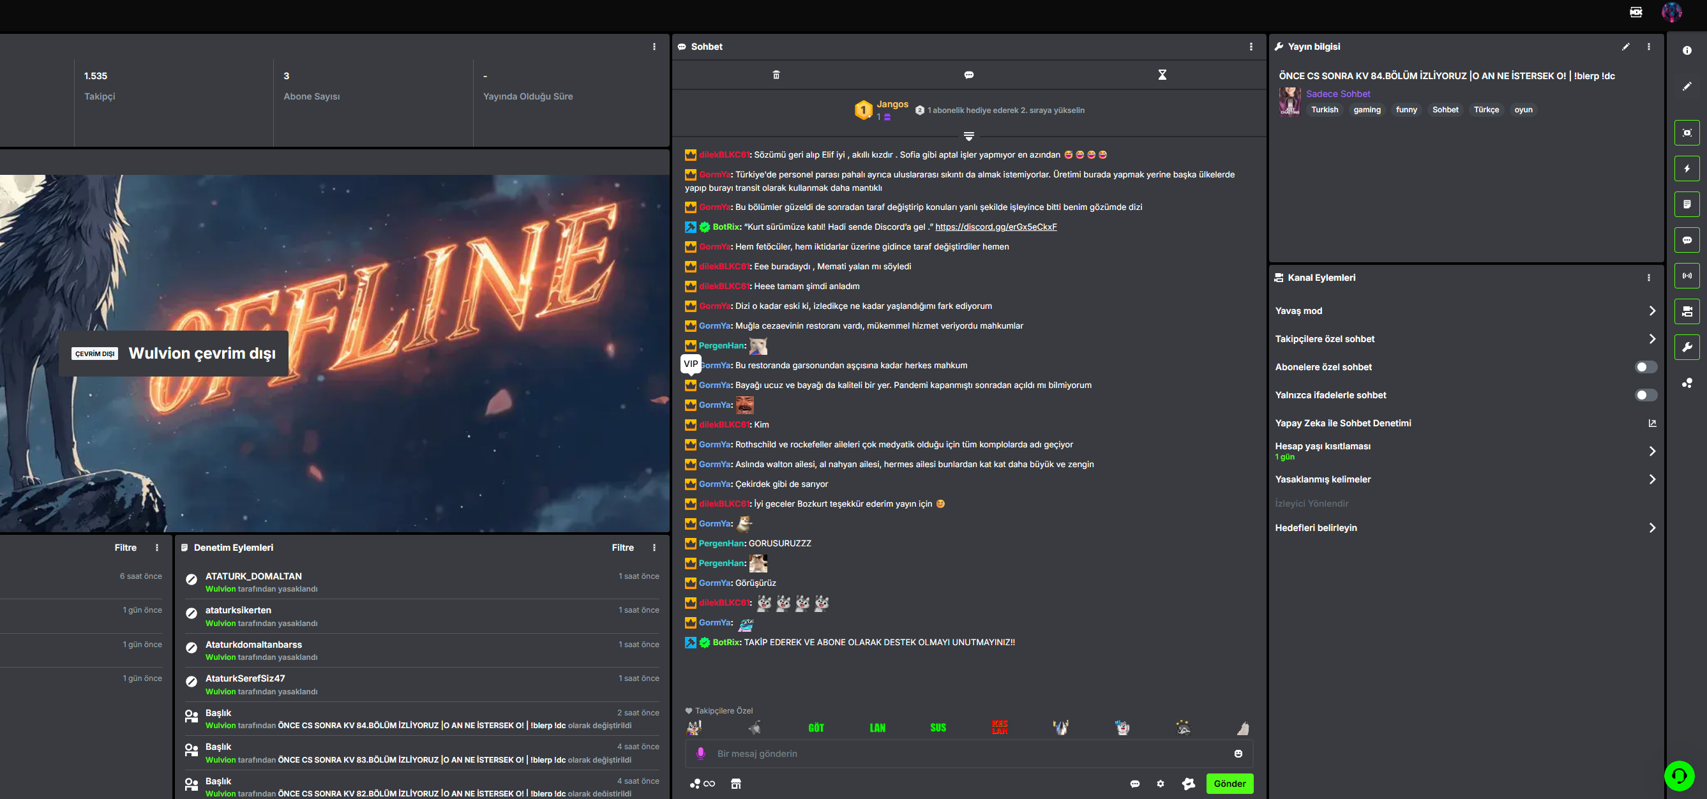Open the left panel Filtre option

tap(125, 548)
